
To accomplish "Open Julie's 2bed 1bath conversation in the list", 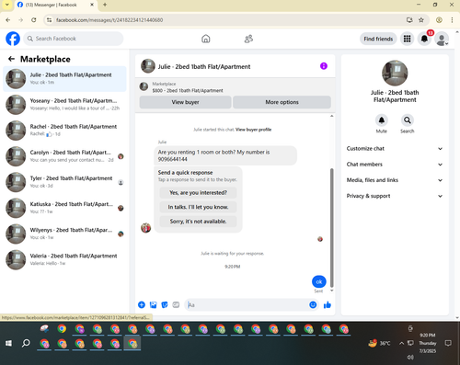I will point(64,79).
